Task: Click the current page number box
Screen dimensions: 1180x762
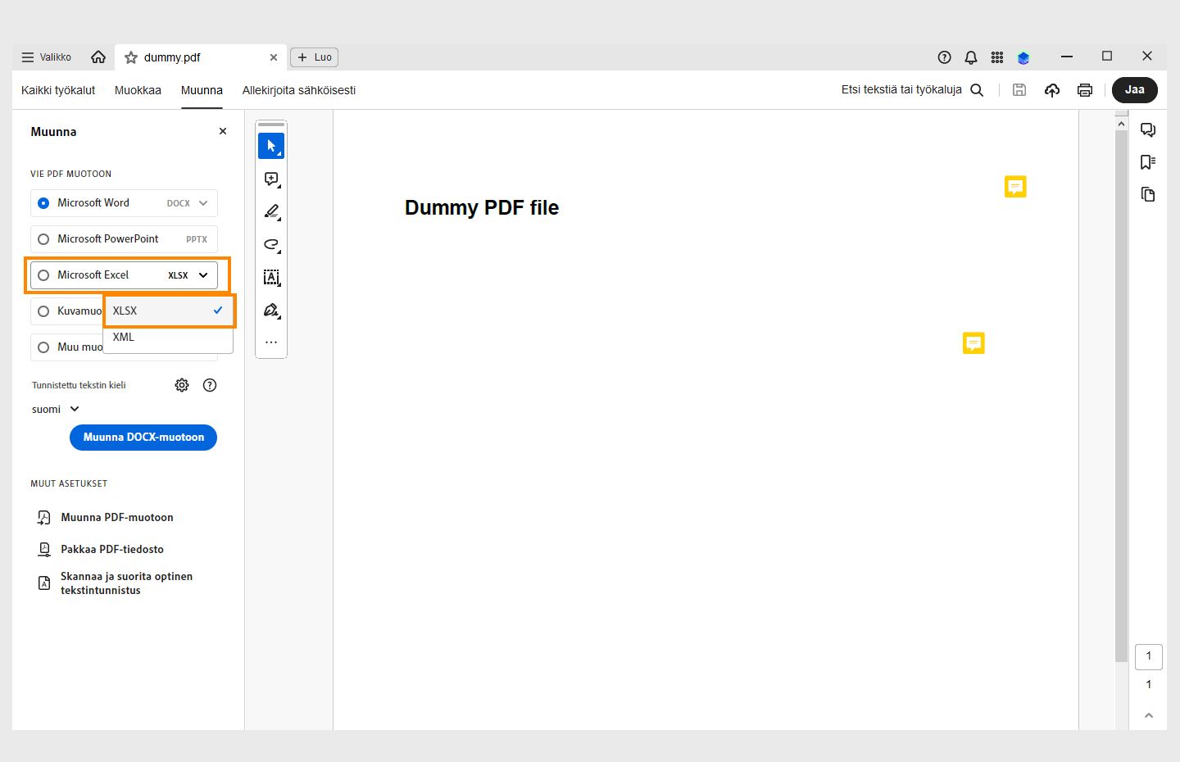Action: pyautogui.click(x=1148, y=656)
